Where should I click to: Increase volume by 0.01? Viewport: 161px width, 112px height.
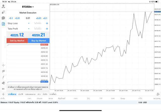tap(38, 18)
